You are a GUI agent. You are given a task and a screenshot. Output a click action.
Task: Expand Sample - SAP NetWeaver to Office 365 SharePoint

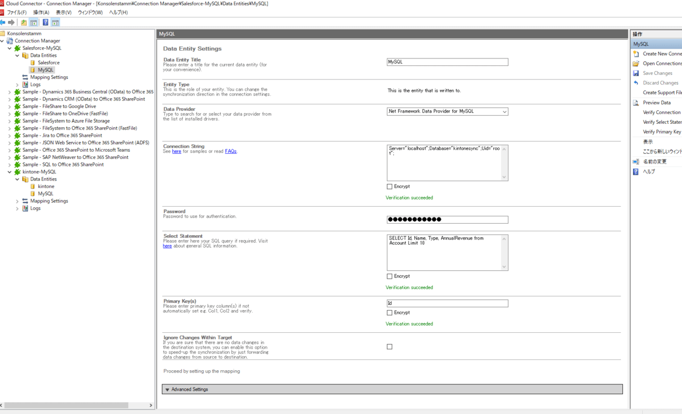point(10,157)
